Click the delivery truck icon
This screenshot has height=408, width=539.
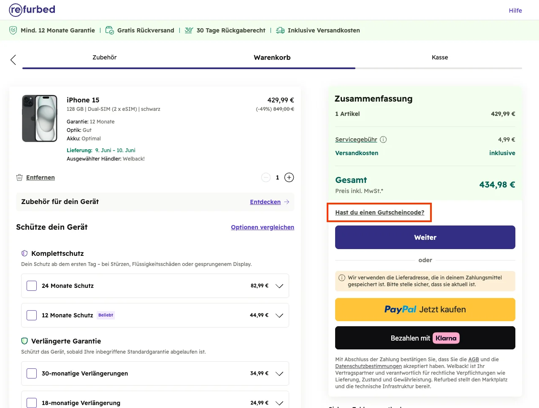(x=280, y=30)
